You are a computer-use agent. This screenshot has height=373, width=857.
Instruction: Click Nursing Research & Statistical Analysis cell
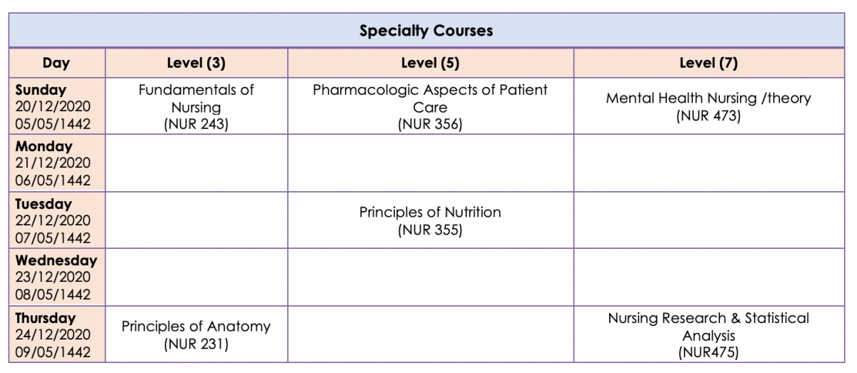point(708,334)
